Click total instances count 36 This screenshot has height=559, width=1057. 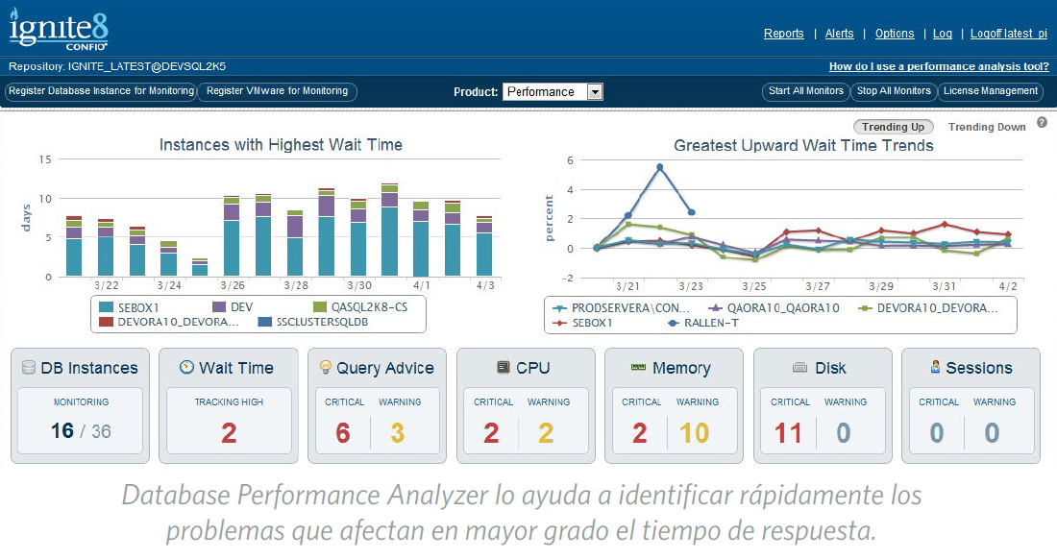101,431
